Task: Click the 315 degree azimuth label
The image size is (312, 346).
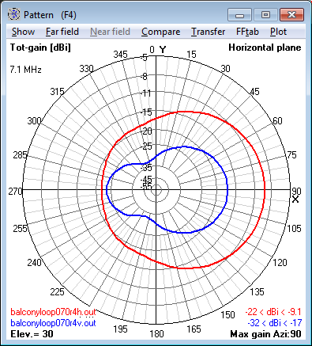Action: (x=57, y=92)
